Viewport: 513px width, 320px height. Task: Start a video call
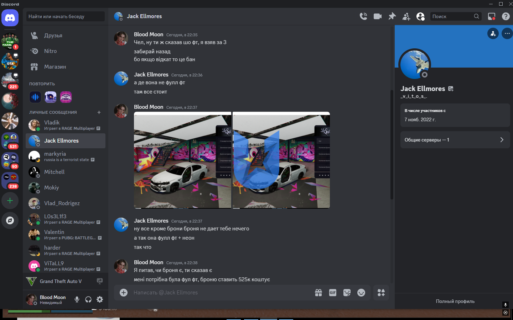coord(378,16)
